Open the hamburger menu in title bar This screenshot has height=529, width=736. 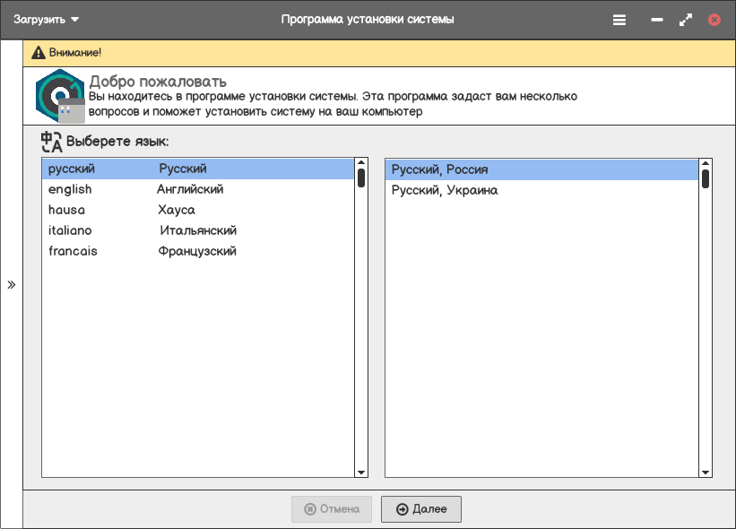point(619,20)
